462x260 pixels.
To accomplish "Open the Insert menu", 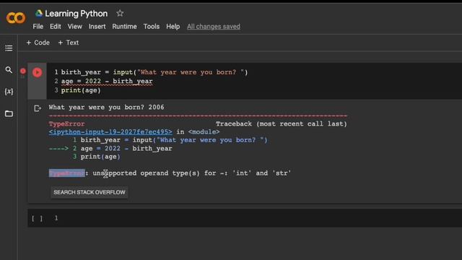I will 97,27.
